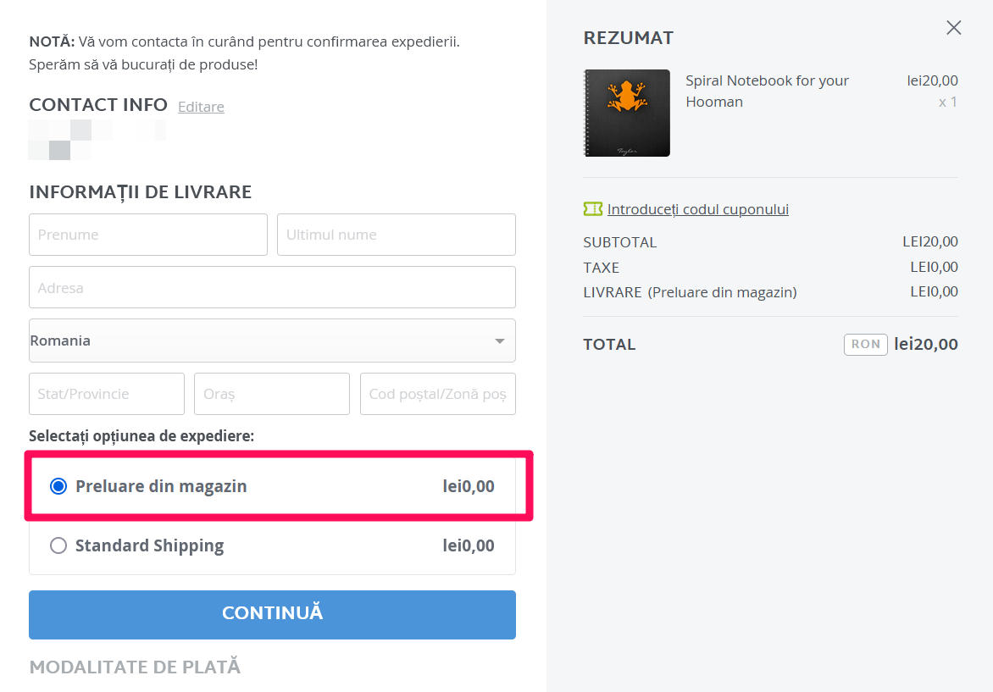The height and width of the screenshot is (692, 993).
Task: Choose the Standard Shipping radio option
Action: click(58, 545)
